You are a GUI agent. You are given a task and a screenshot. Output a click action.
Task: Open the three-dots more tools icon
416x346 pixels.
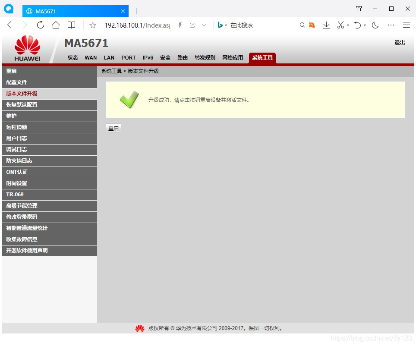pos(391,25)
